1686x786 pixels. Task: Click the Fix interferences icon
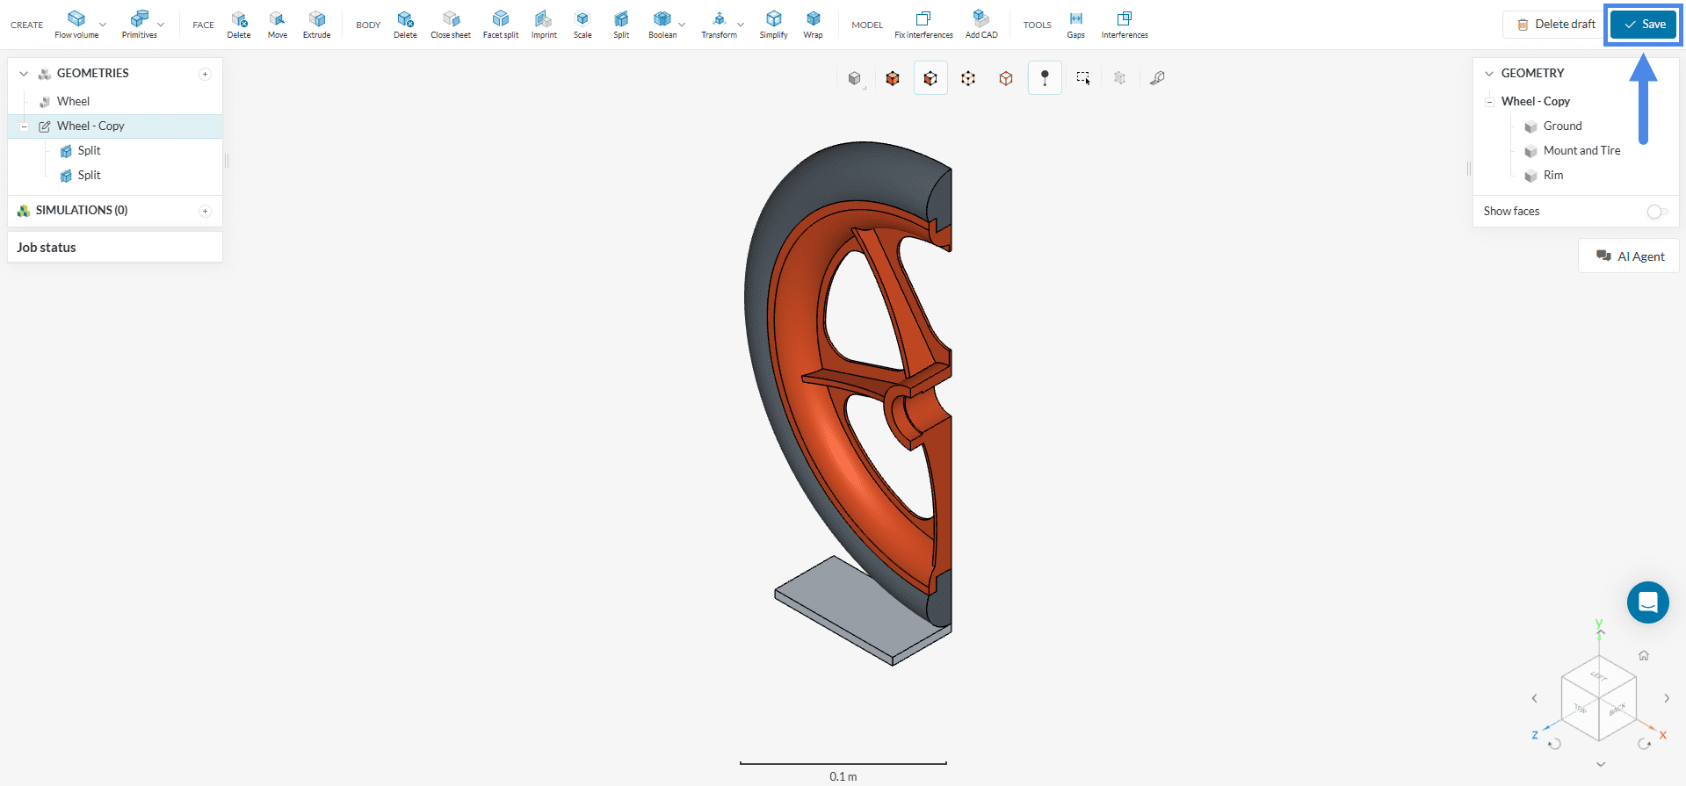click(923, 18)
